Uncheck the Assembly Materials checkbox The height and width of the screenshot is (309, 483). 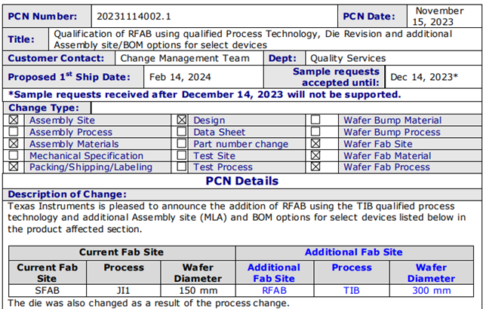14,144
